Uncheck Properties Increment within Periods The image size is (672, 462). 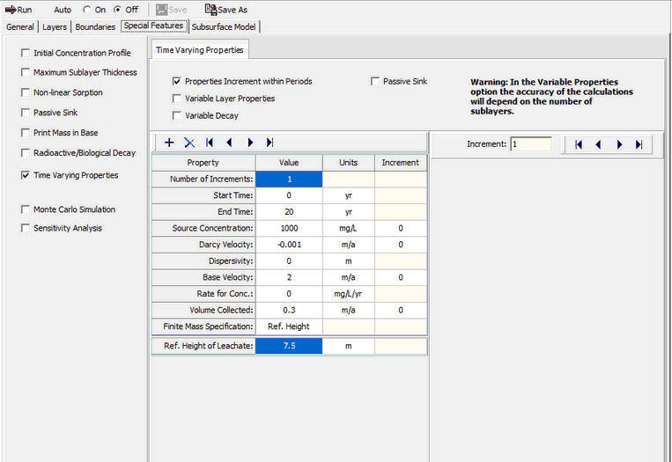coord(178,81)
